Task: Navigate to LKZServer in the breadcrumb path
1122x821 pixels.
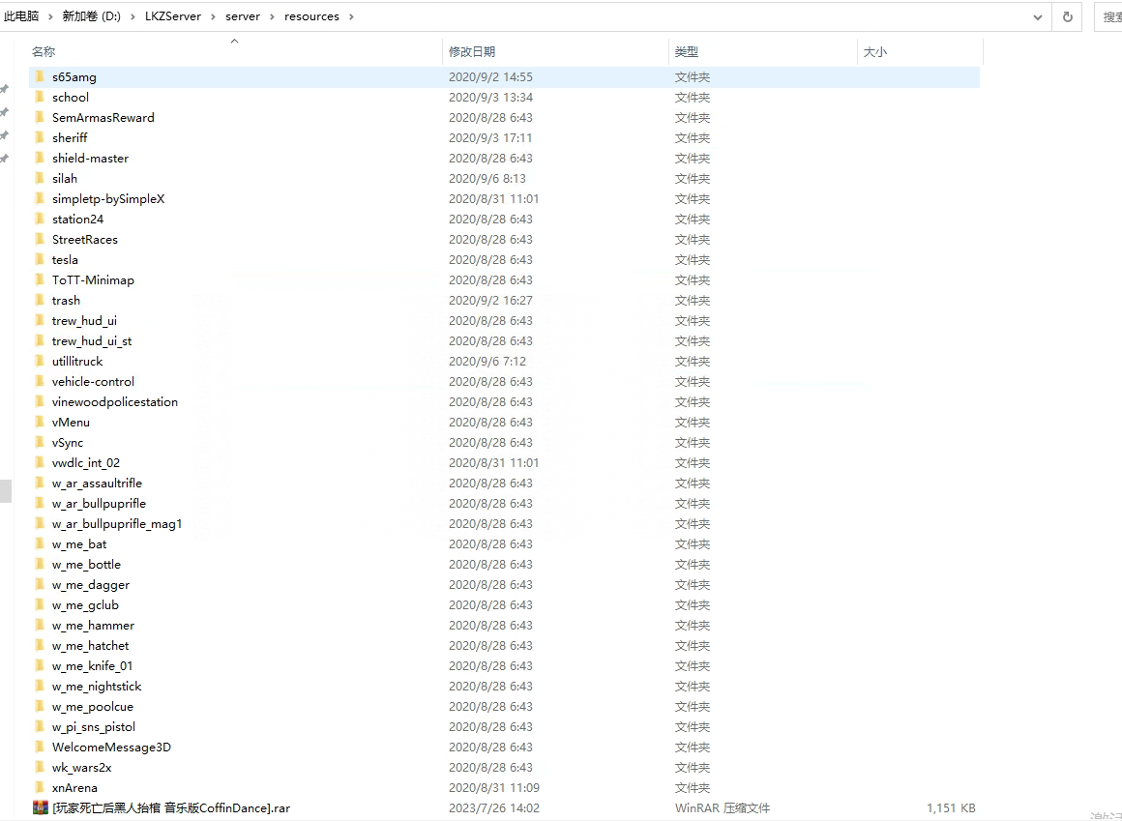Action: click(172, 16)
